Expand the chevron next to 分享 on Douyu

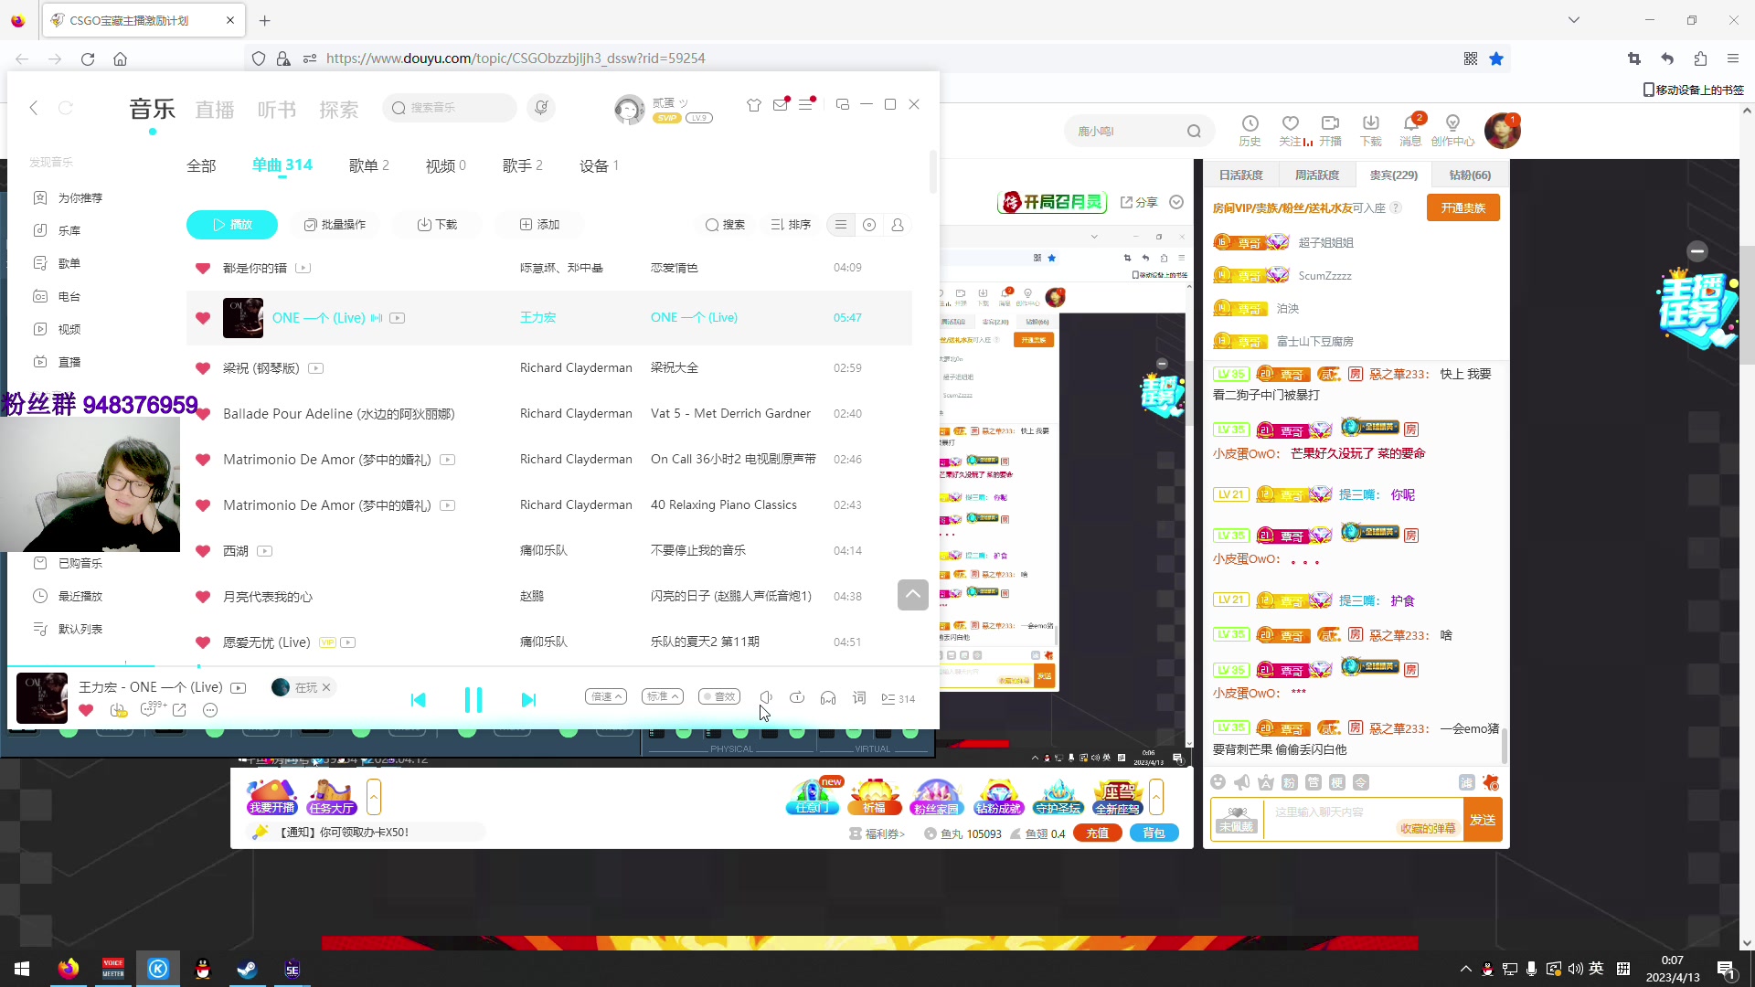1177,202
